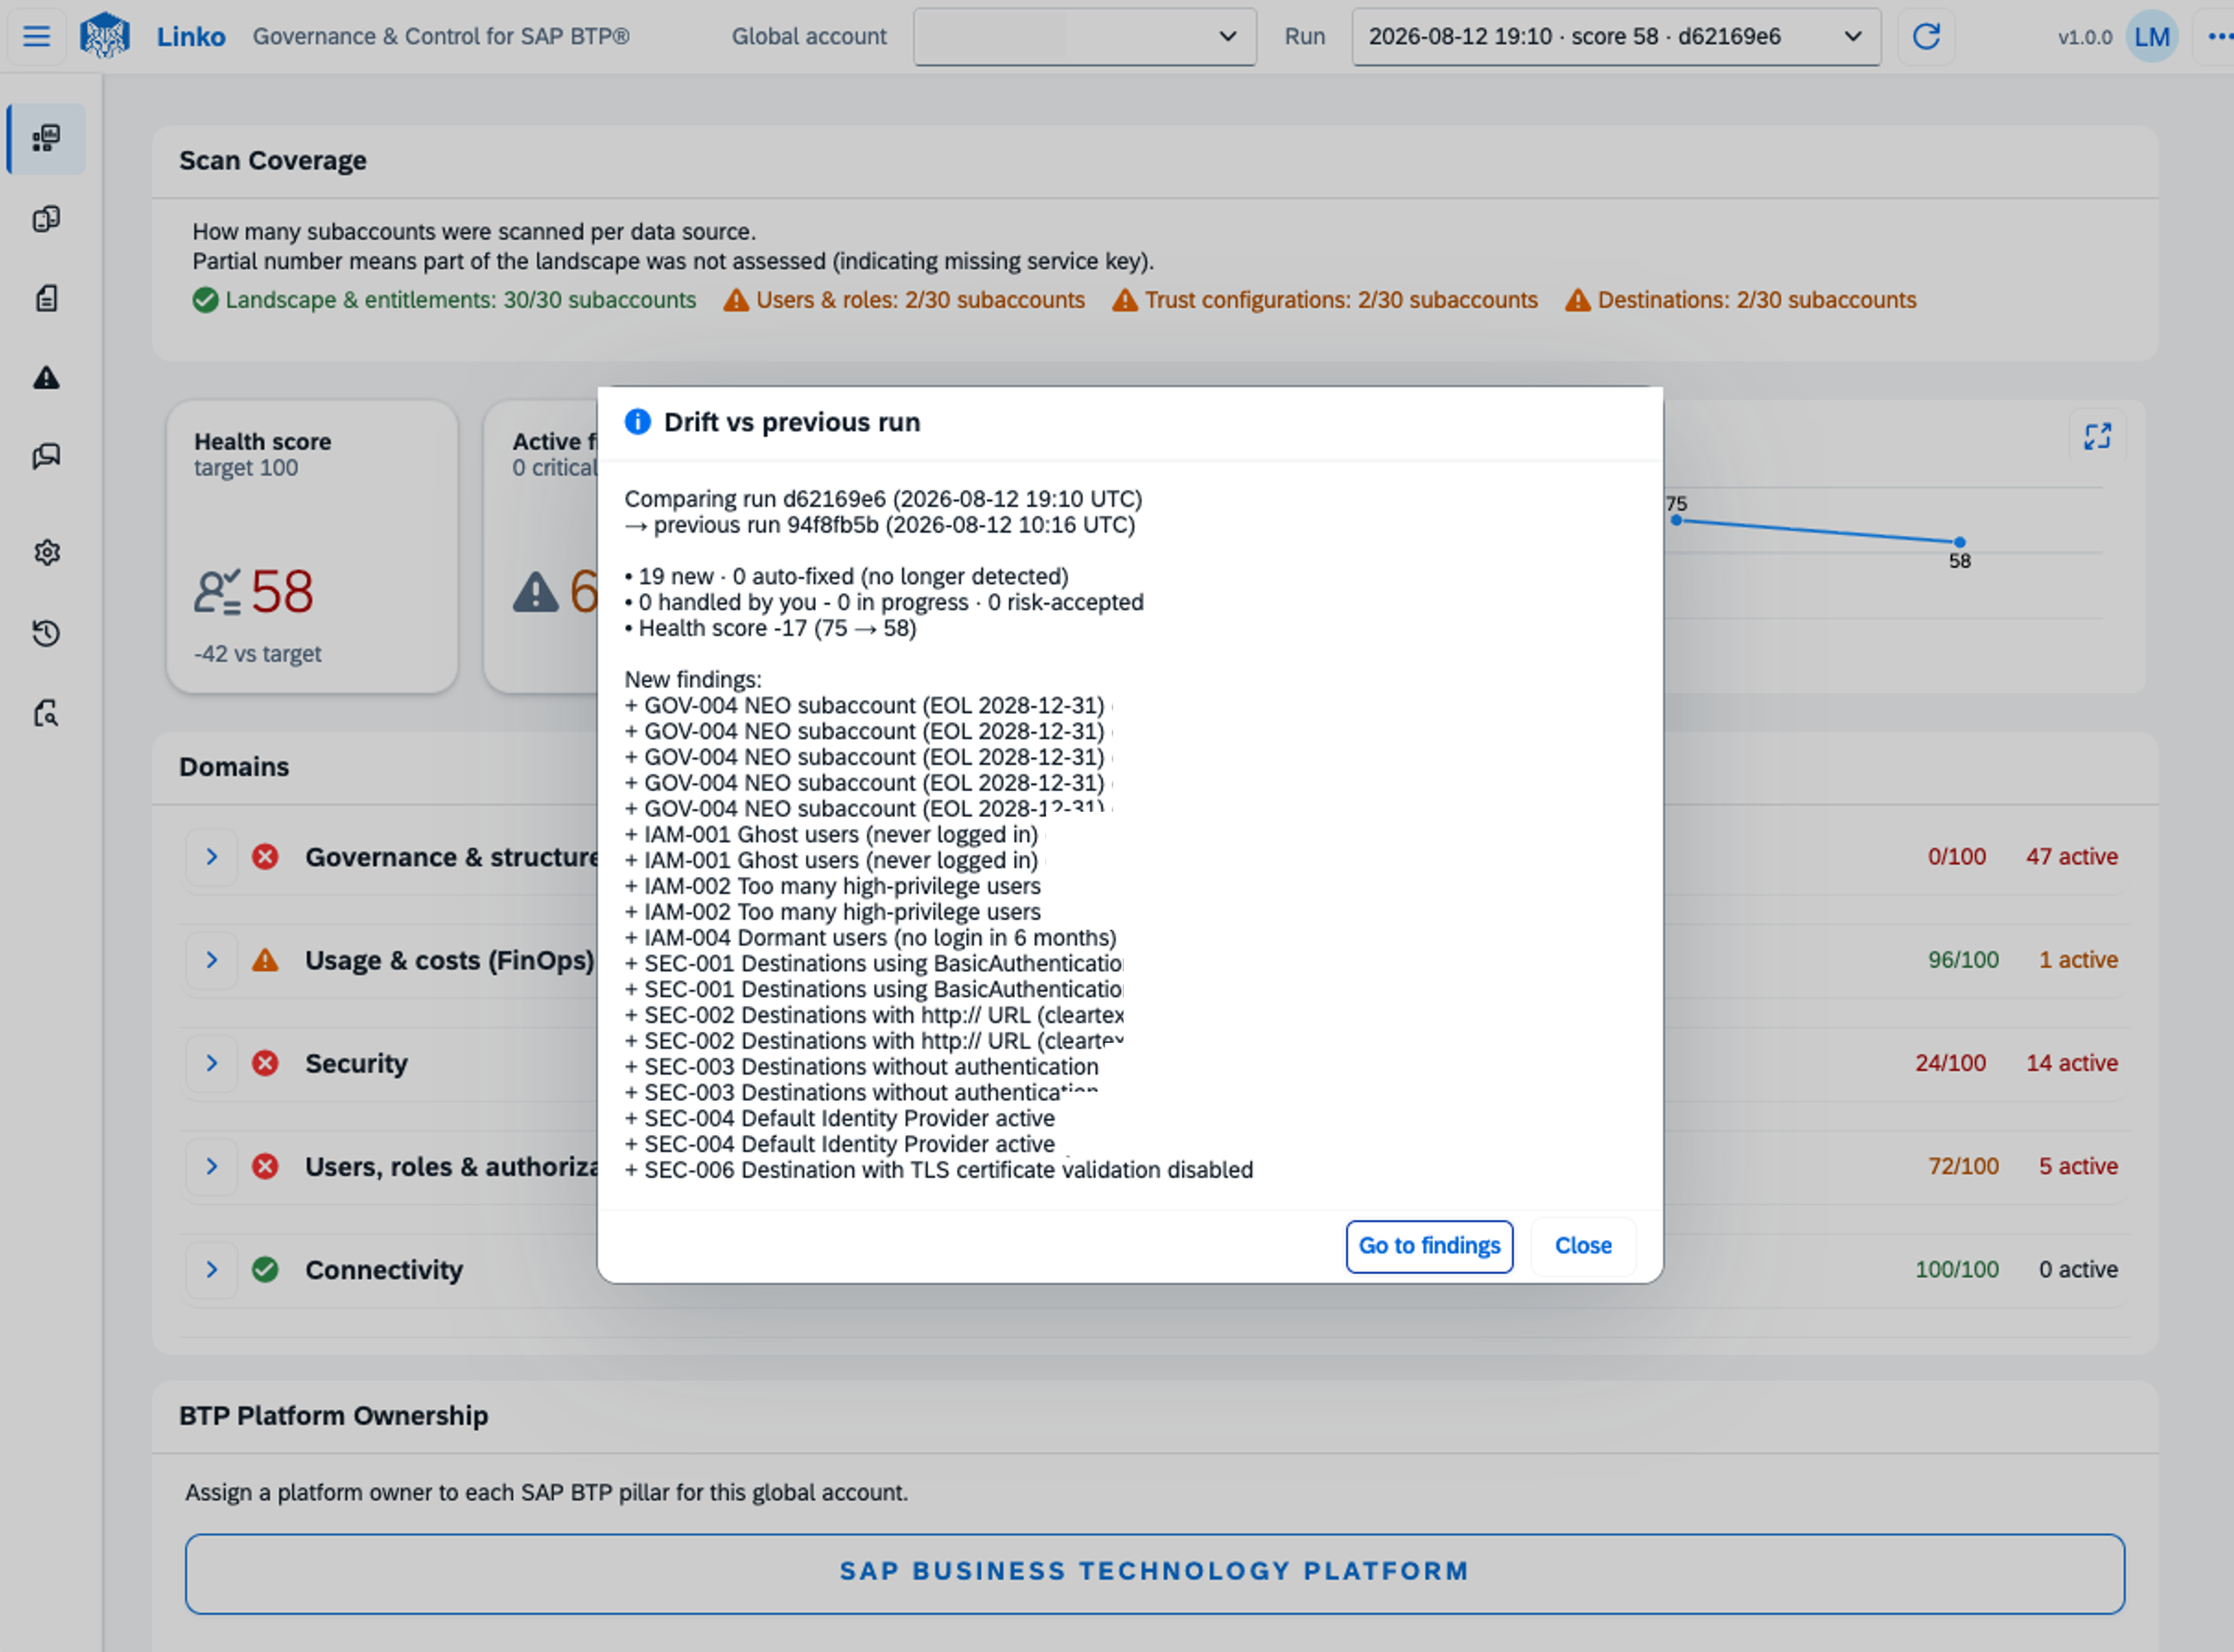The width and height of the screenshot is (2234, 1652).
Task: Open the document search icon in sidebar
Action: click(46, 713)
